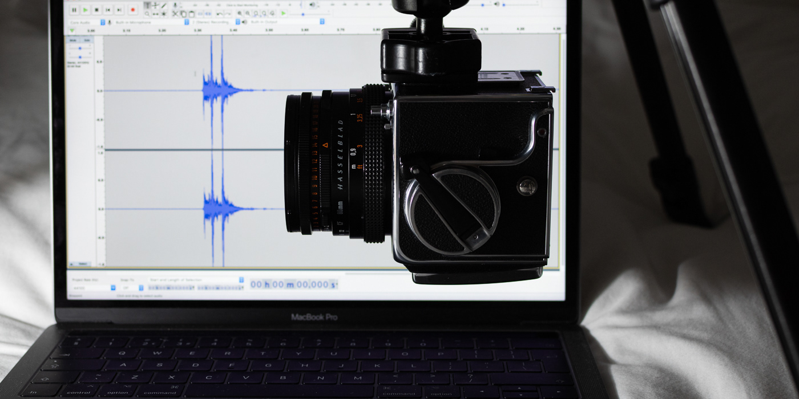Cut selection with the scissors icon
Screen dimensions: 799x399
(175, 14)
